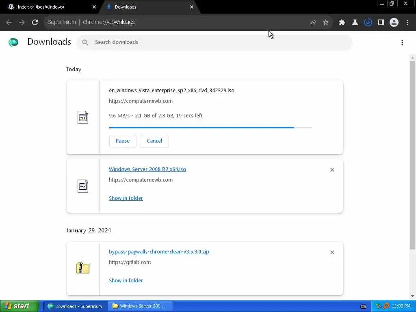This screenshot has width=416, height=312.
Task: Remove bypass-paywalls zip entry from list
Action: point(332,252)
